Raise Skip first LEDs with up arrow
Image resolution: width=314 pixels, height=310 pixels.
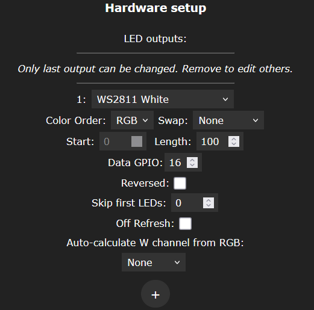[x=209, y=200]
